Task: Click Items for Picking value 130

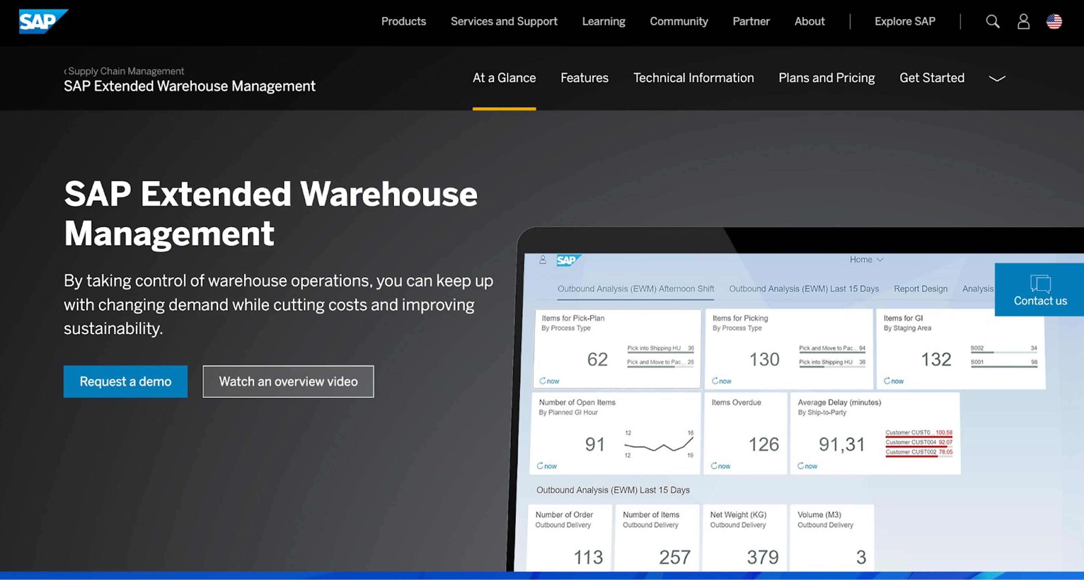Action: [764, 359]
